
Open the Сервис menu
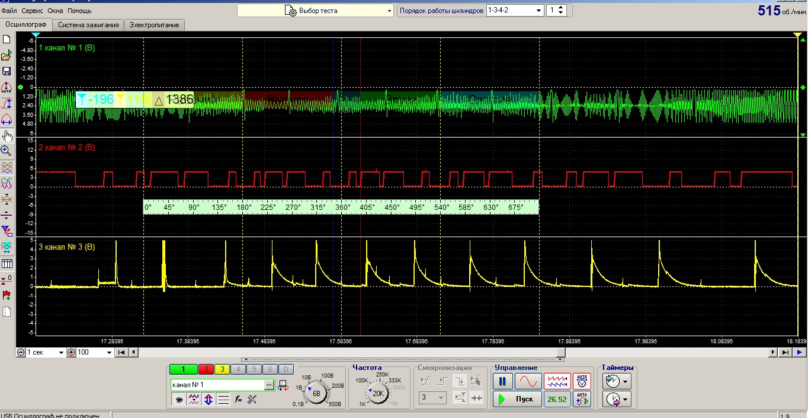(x=33, y=11)
